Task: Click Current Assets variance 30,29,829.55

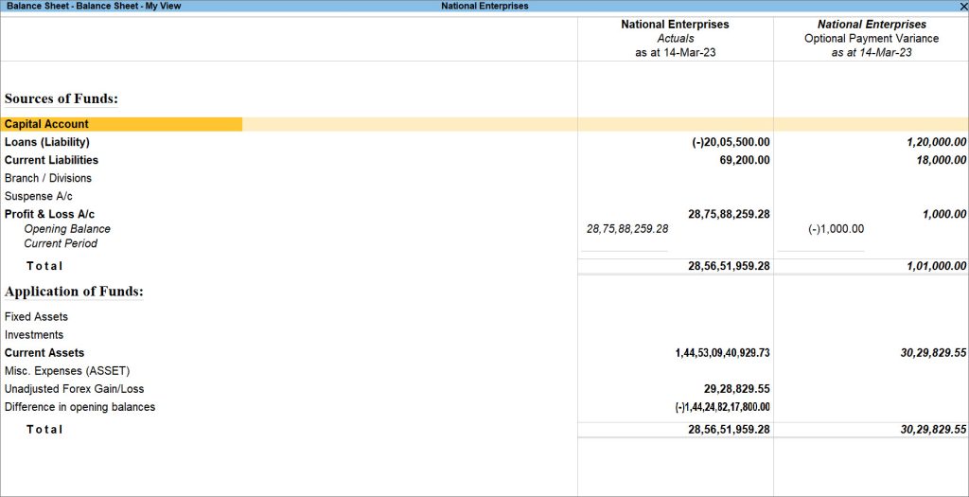Action: pyautogui.click(x=934, y=353)
